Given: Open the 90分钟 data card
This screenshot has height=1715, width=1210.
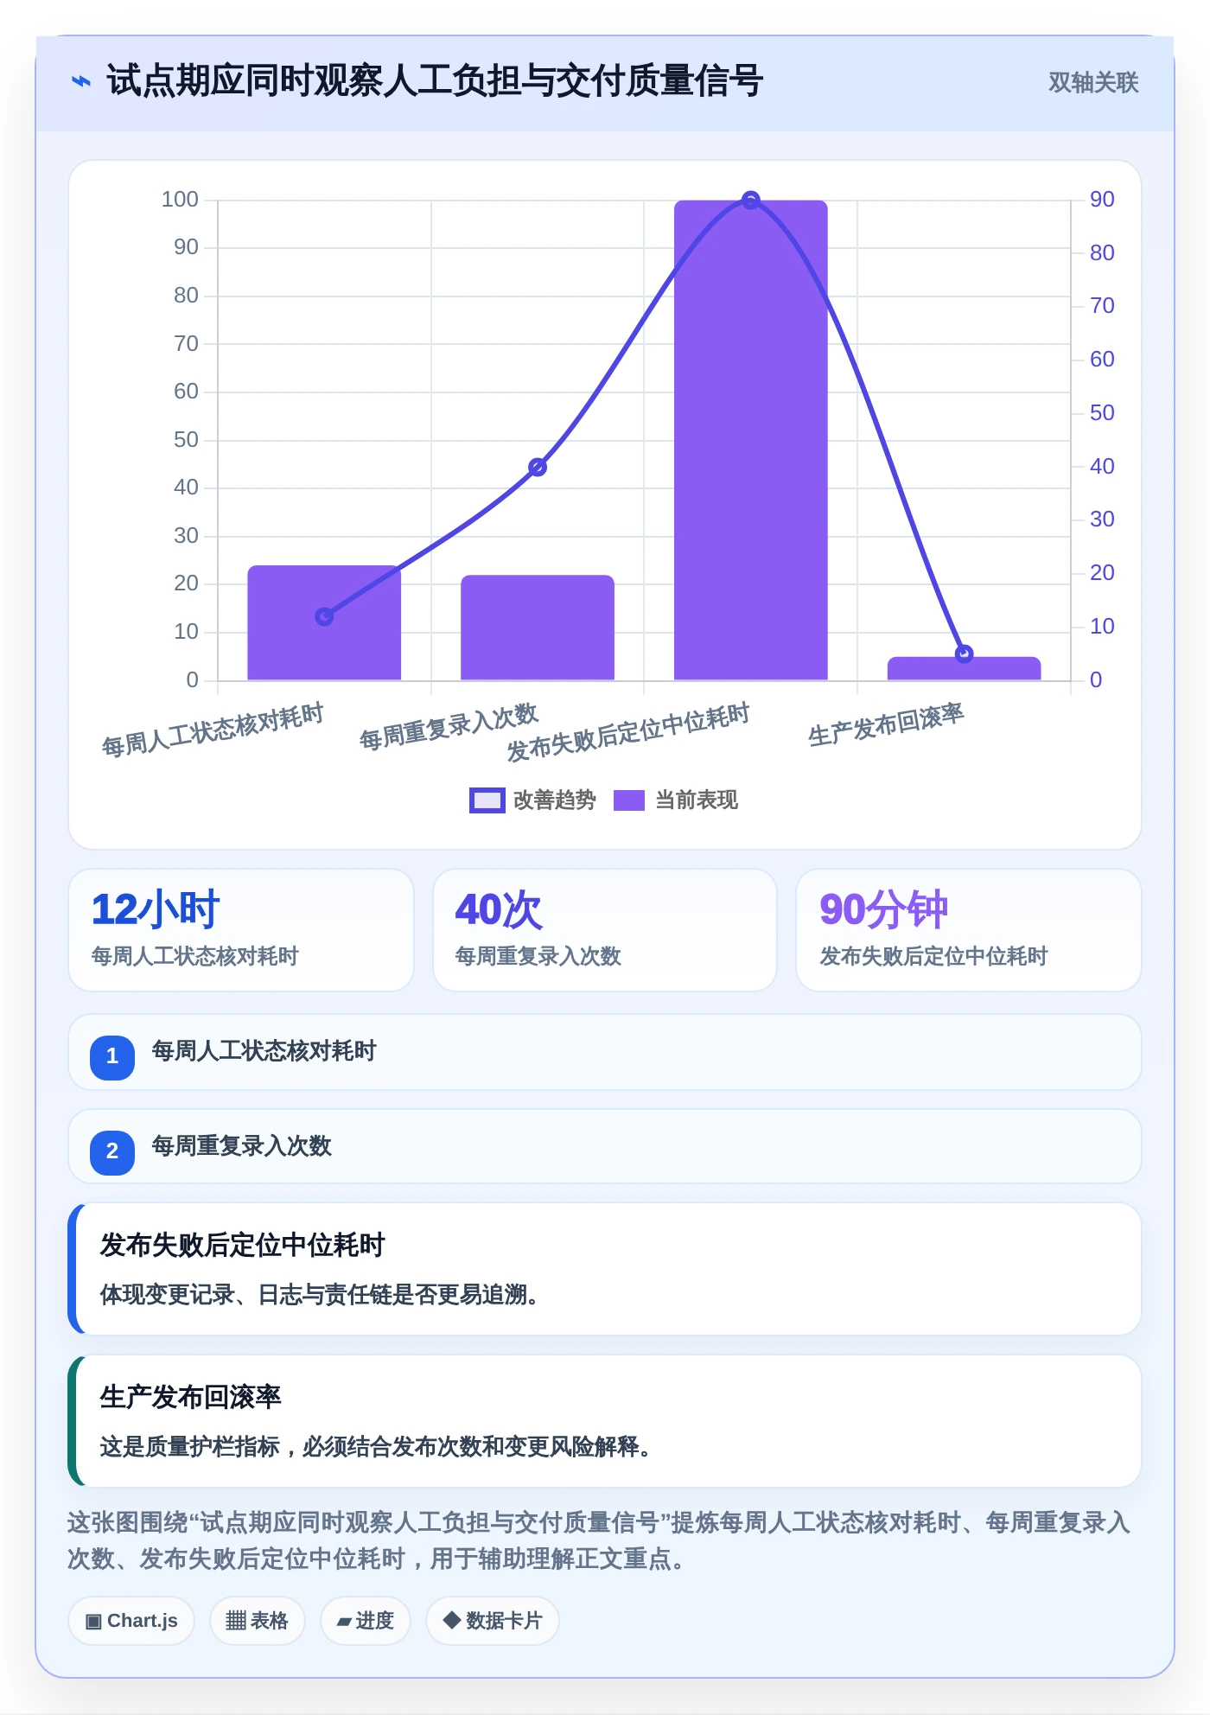Looking at the screenshot, I should [969, 930].
